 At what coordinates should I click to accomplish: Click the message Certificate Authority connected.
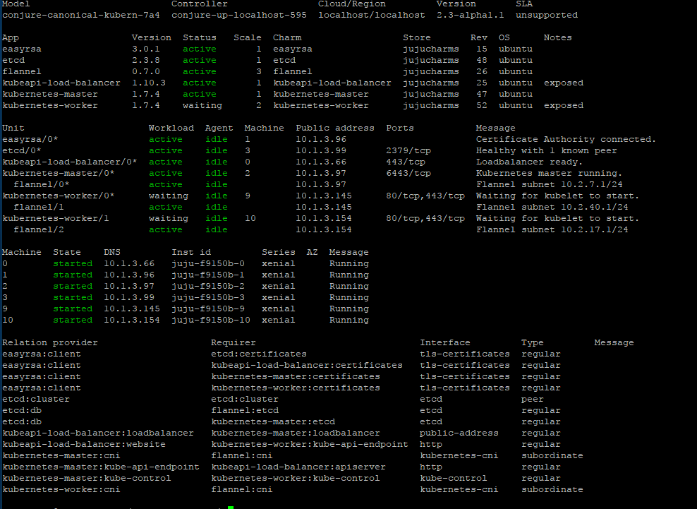coord(566,139)
